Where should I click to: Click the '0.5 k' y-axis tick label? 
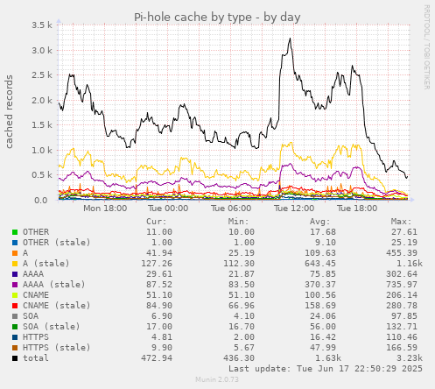click(x=42, y=175)
